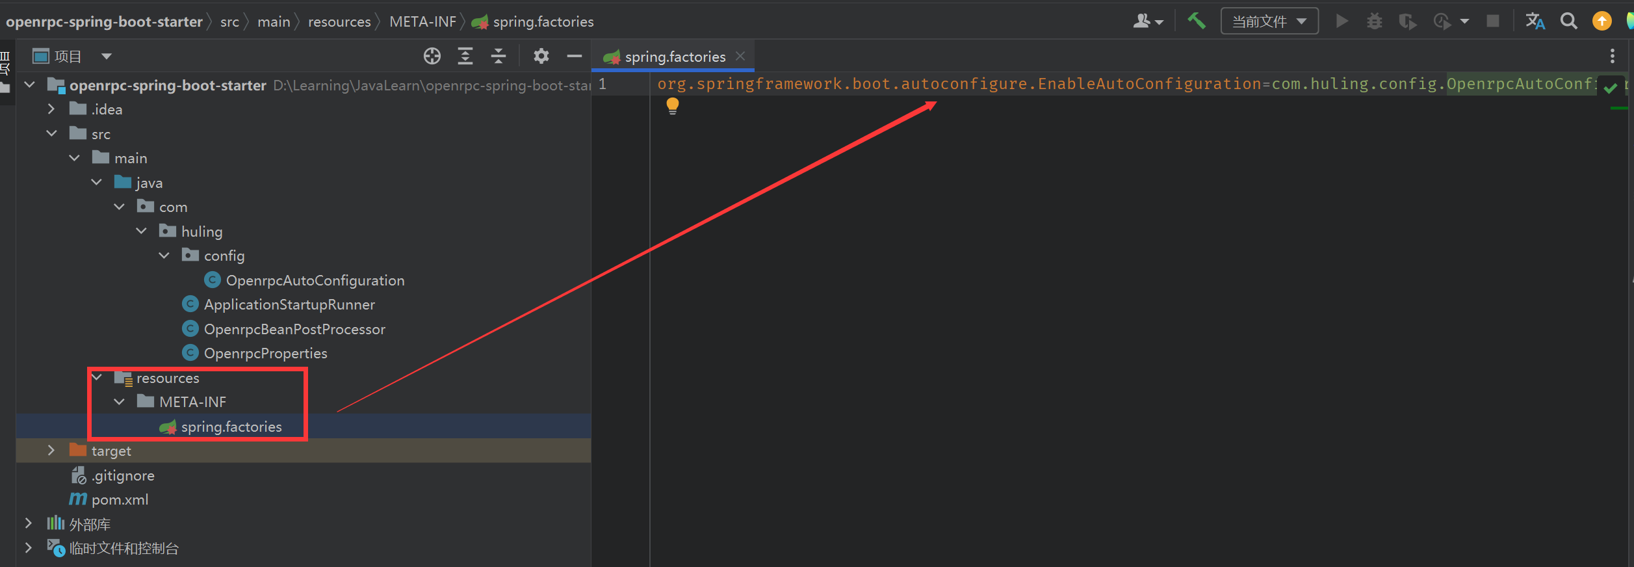Screen dimensions: 1634x567
Task: Click the stop square icon
Action: point(1493,21)
